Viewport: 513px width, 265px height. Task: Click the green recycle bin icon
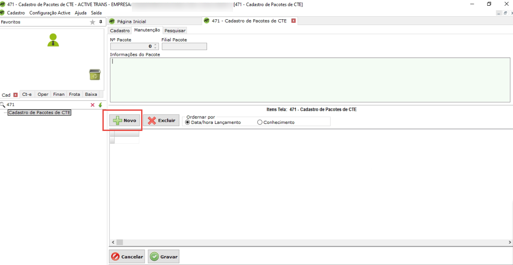coord(95,75)
